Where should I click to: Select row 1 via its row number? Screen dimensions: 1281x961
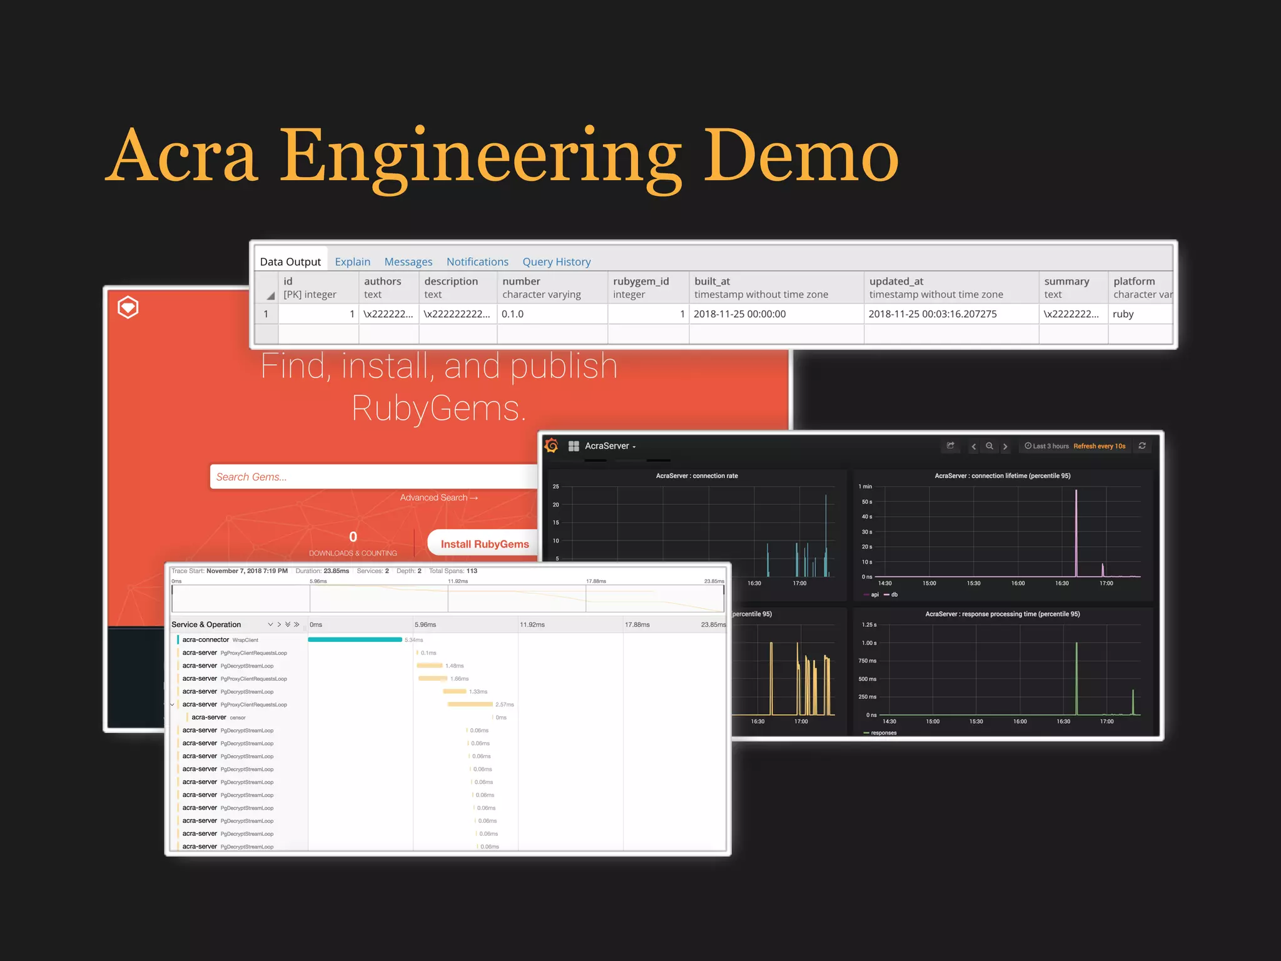266,314
